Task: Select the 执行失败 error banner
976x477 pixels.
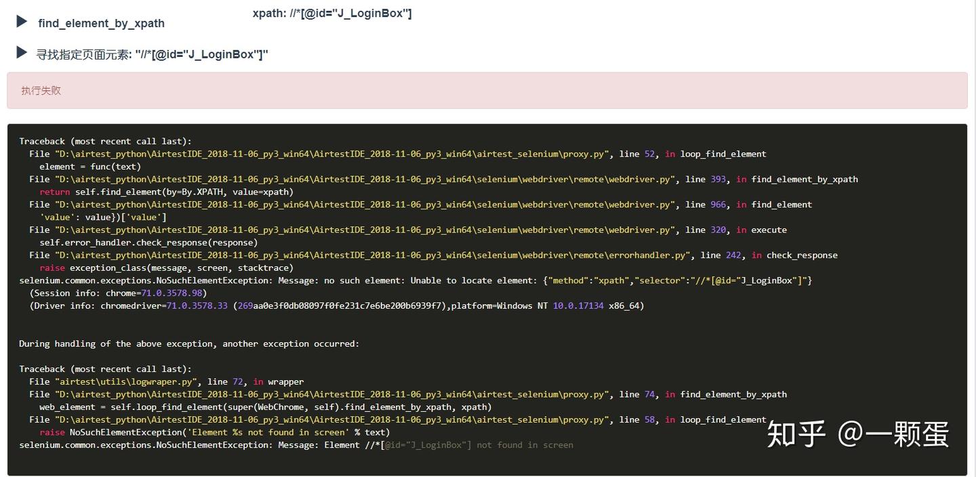Action: coord(41,89)
